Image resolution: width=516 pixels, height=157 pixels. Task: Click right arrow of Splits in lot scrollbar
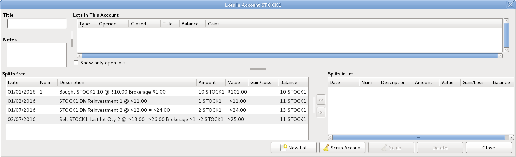pos(511,138)
